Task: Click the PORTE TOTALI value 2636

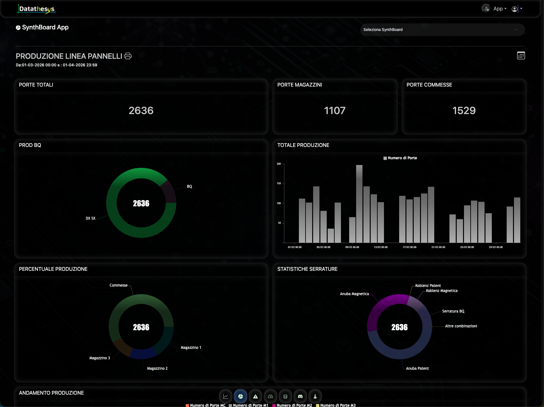Action: [x=141, y=111]
